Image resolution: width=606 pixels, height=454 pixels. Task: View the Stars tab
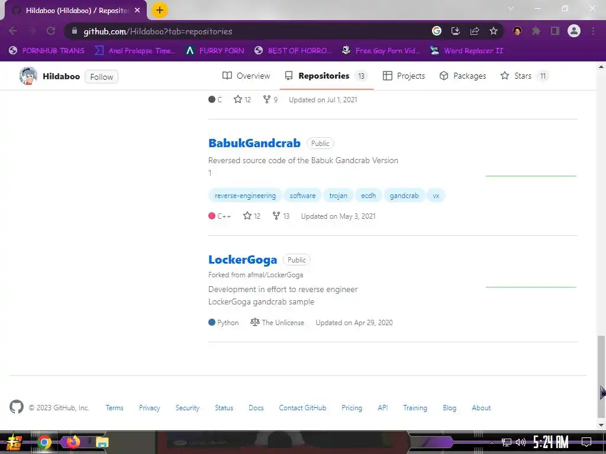pyautogui.click(x=524, y=76)
